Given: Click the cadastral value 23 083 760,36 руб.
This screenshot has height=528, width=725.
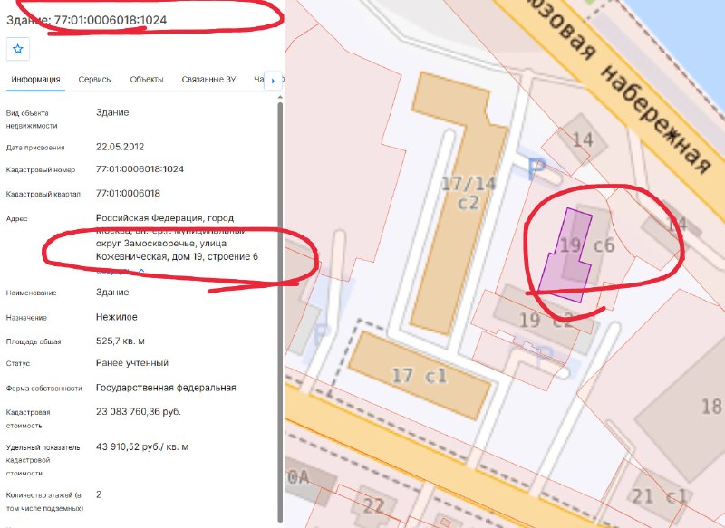Looking at the screenshot, I should 139,411.
